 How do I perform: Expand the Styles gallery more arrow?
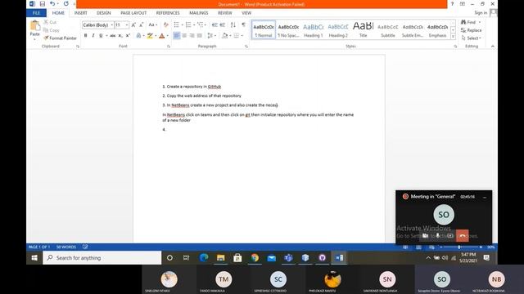coord(453,37)
